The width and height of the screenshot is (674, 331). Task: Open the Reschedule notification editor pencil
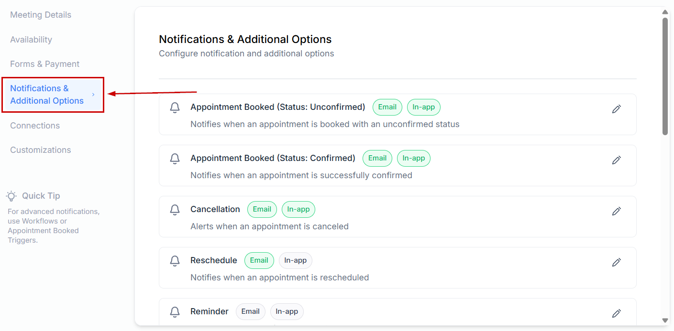(616, 262)
